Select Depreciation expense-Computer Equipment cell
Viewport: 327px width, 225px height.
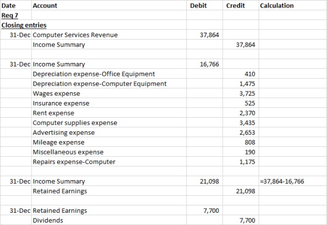(109, 84)
